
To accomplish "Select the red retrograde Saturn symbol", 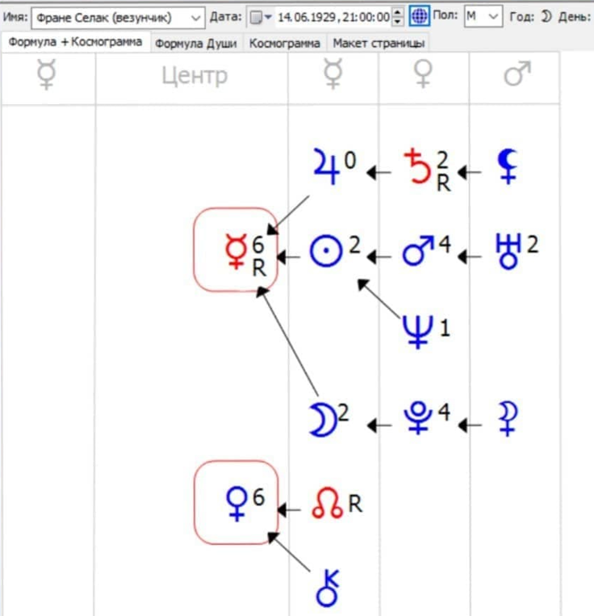I will 417,166.
